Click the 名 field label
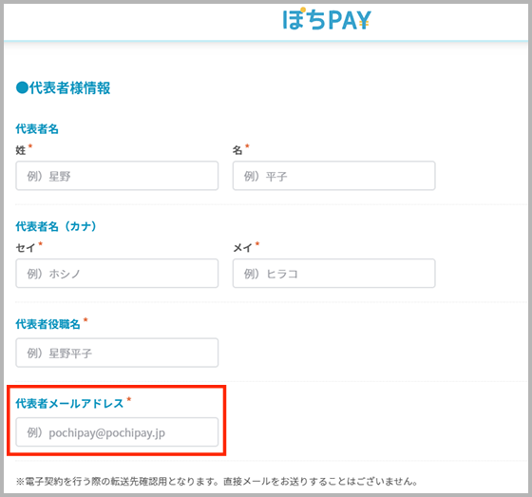The height and width of the screenshot is (497, 532). pyautogui.click(x=237, y=150)
